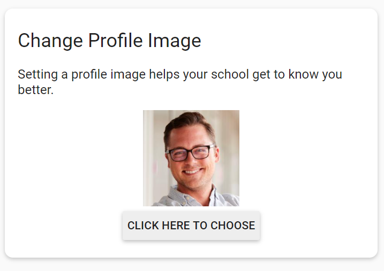Click the glasses in the profile photo
384x271 pixels.
[191, 153]
